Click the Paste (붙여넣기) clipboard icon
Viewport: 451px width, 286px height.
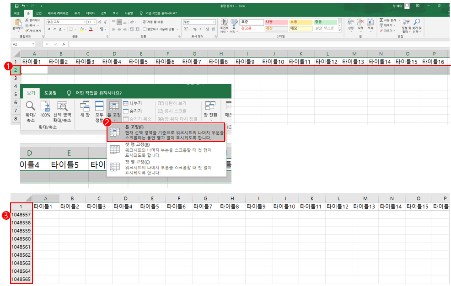[18, 22]
